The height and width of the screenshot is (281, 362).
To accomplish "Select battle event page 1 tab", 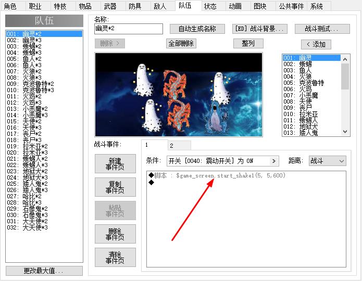I will click(x=154, y=145).
